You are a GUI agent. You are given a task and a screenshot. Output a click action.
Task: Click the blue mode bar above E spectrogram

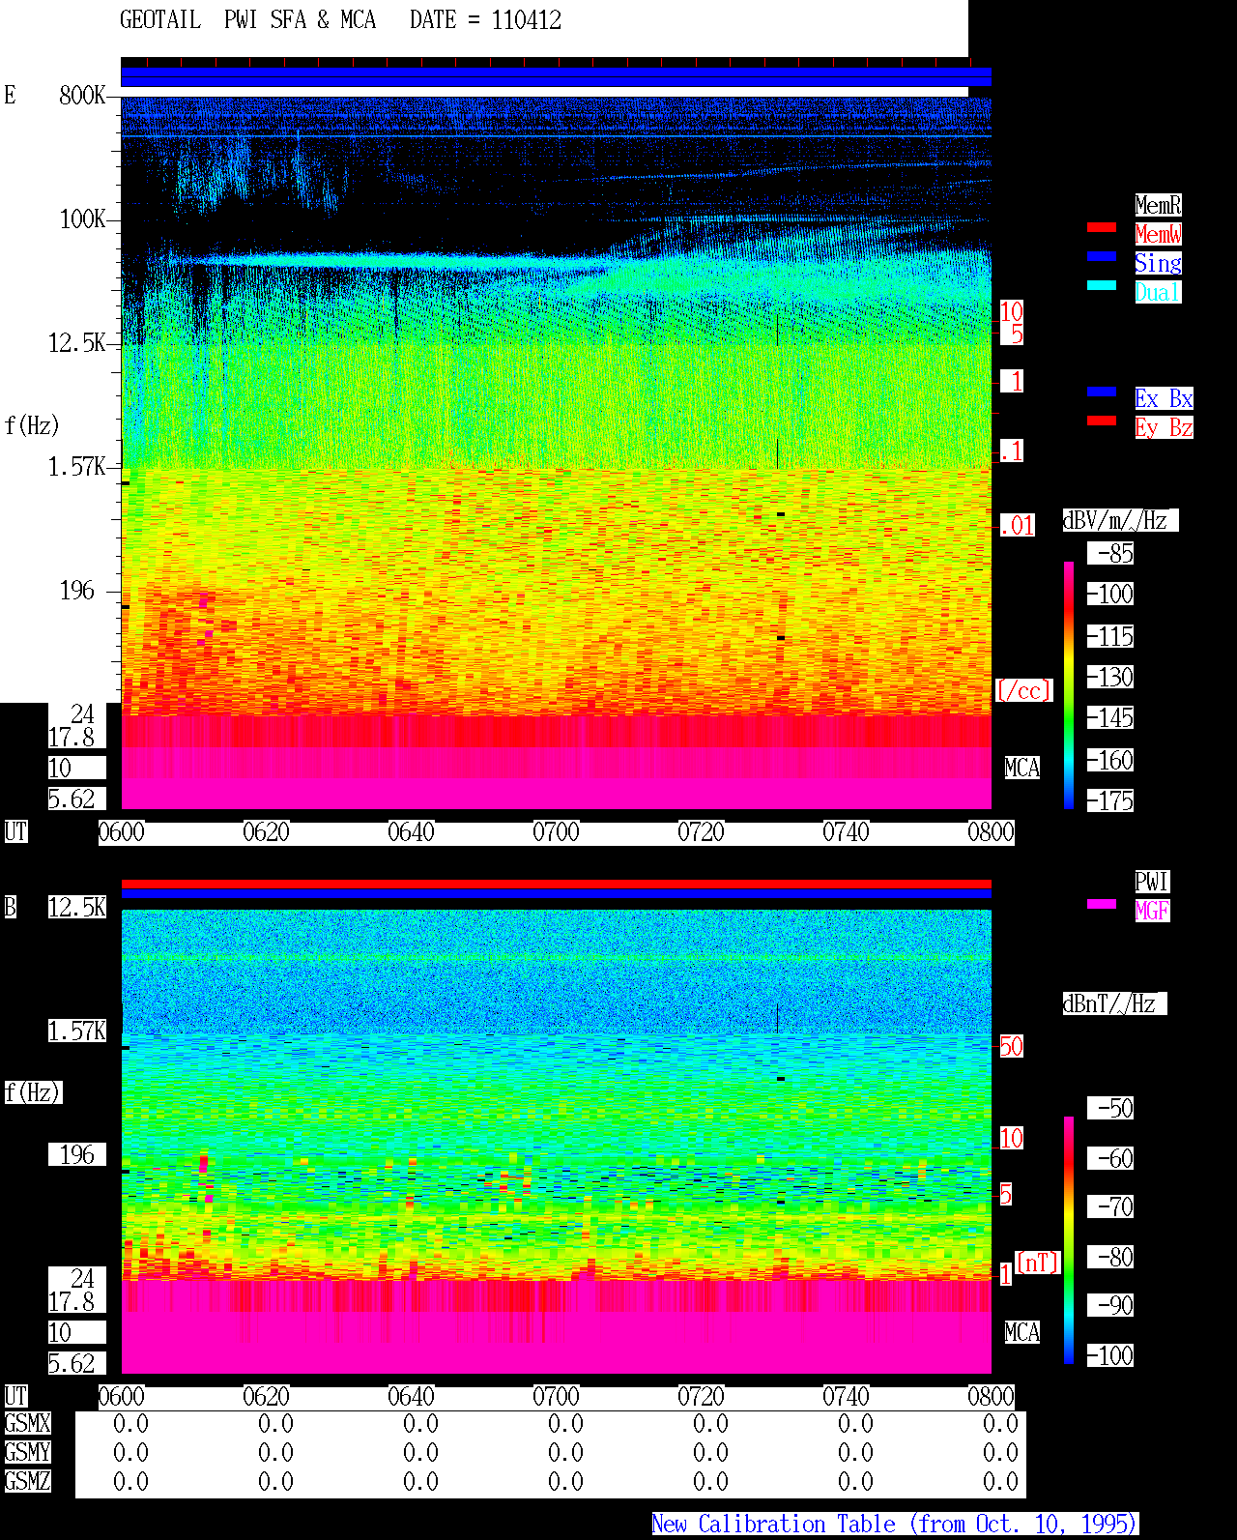(556, 77)
